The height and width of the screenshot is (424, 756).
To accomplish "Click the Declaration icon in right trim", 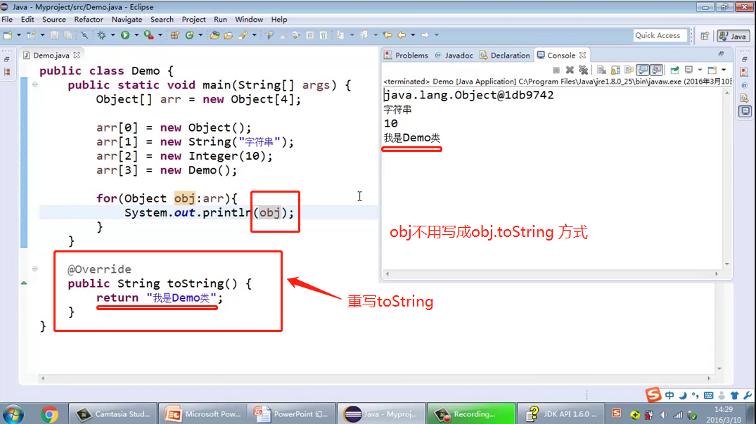I will click(x=745, y=98).
